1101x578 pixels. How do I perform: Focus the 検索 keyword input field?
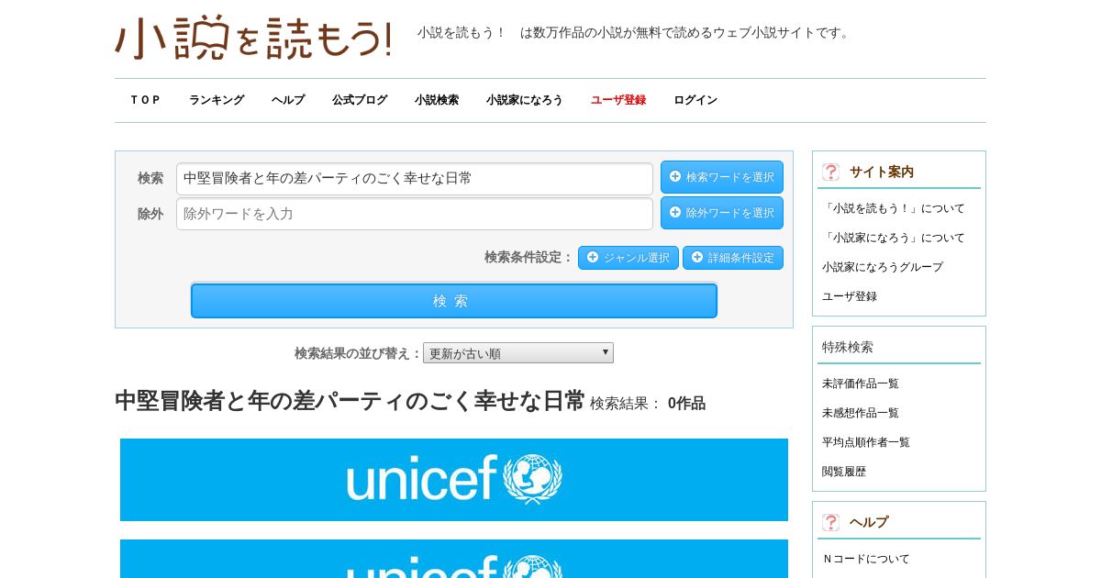tap(415, 178)
